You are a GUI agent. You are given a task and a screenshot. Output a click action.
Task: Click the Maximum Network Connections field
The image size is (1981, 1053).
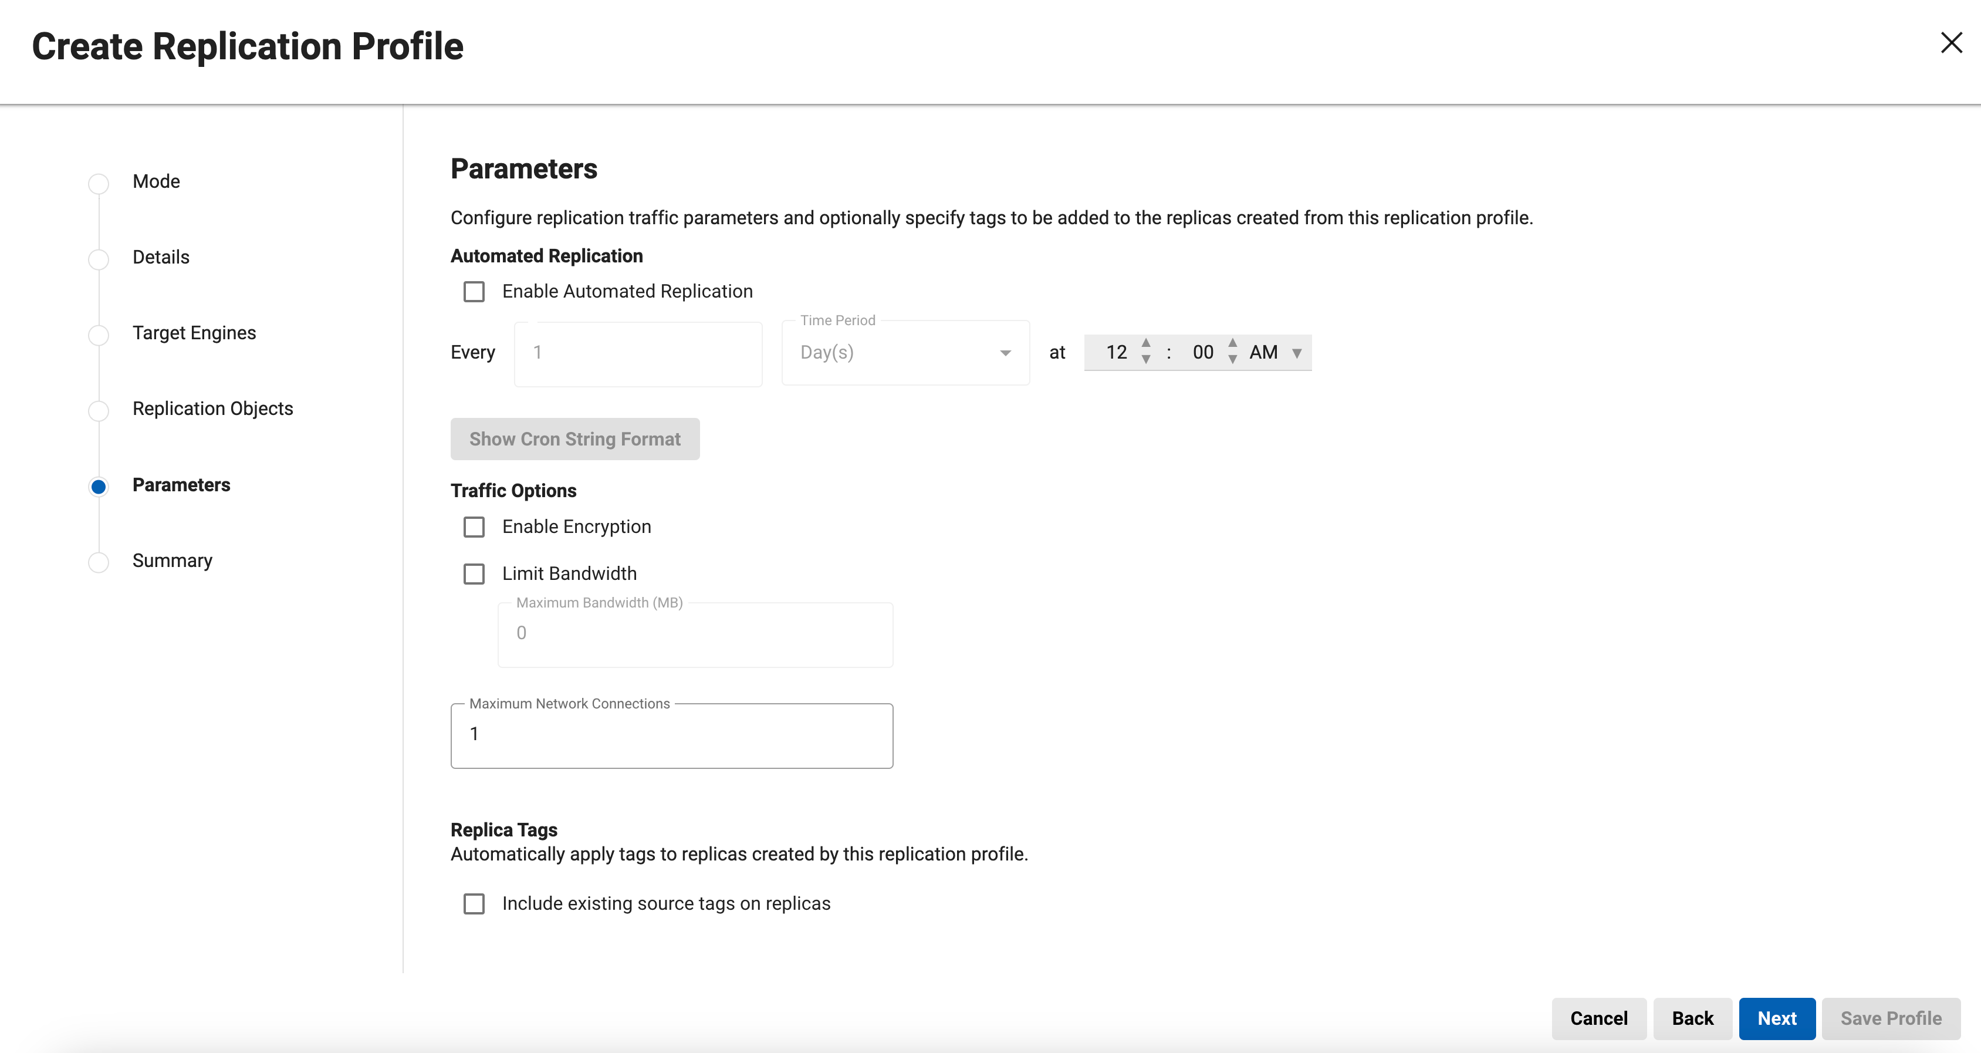(x=671, y=735)
